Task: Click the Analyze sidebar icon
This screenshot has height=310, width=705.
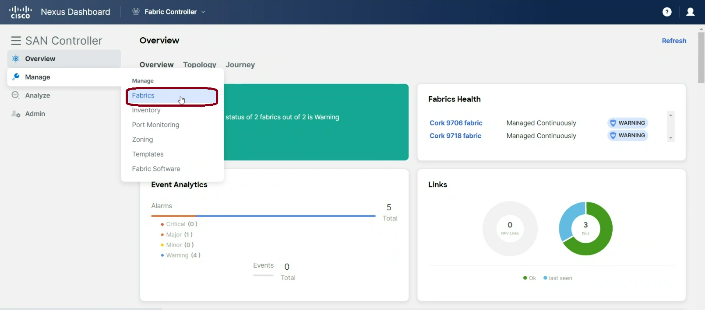Action: [x=16, y=95]
